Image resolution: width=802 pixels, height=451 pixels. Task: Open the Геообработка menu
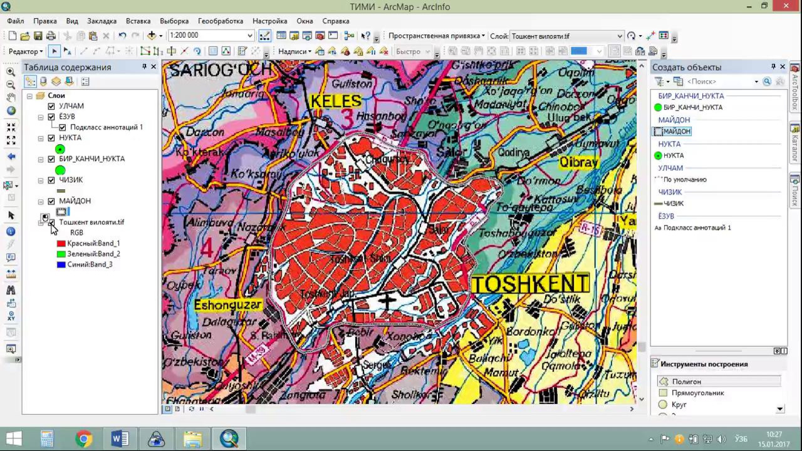[220, 21]
